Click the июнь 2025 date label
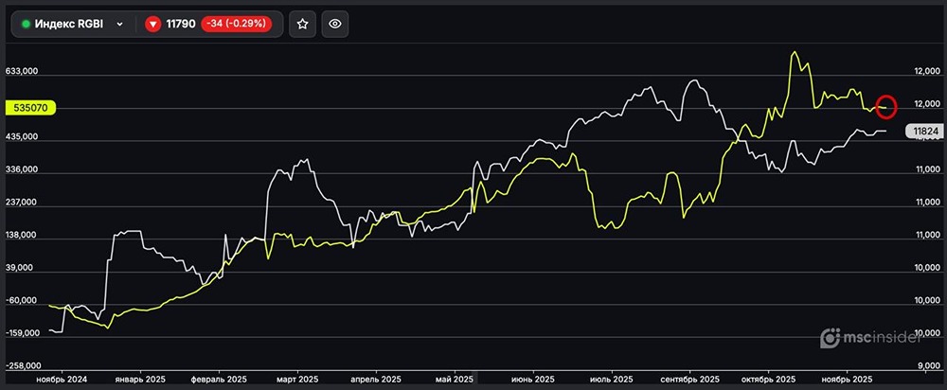This screenshot has height=390, width=947. click(x=534, y=379)
